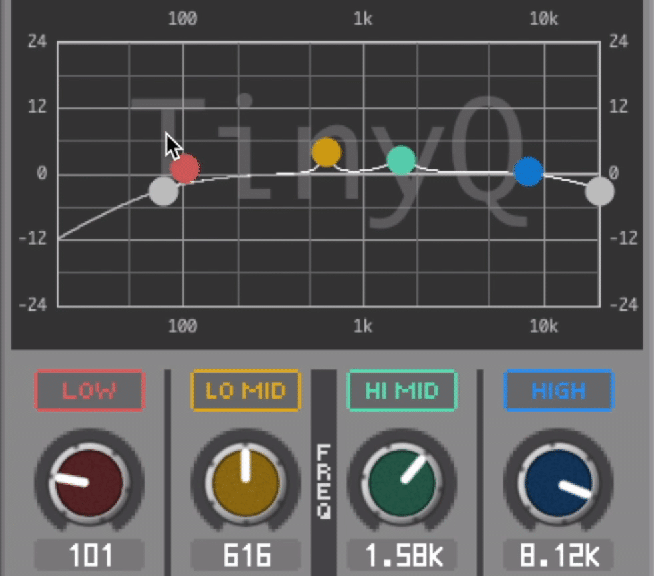This screenshot has height=576, width=654.
Task: Click the vertical FREQ label strip
Action: [324, 473]
